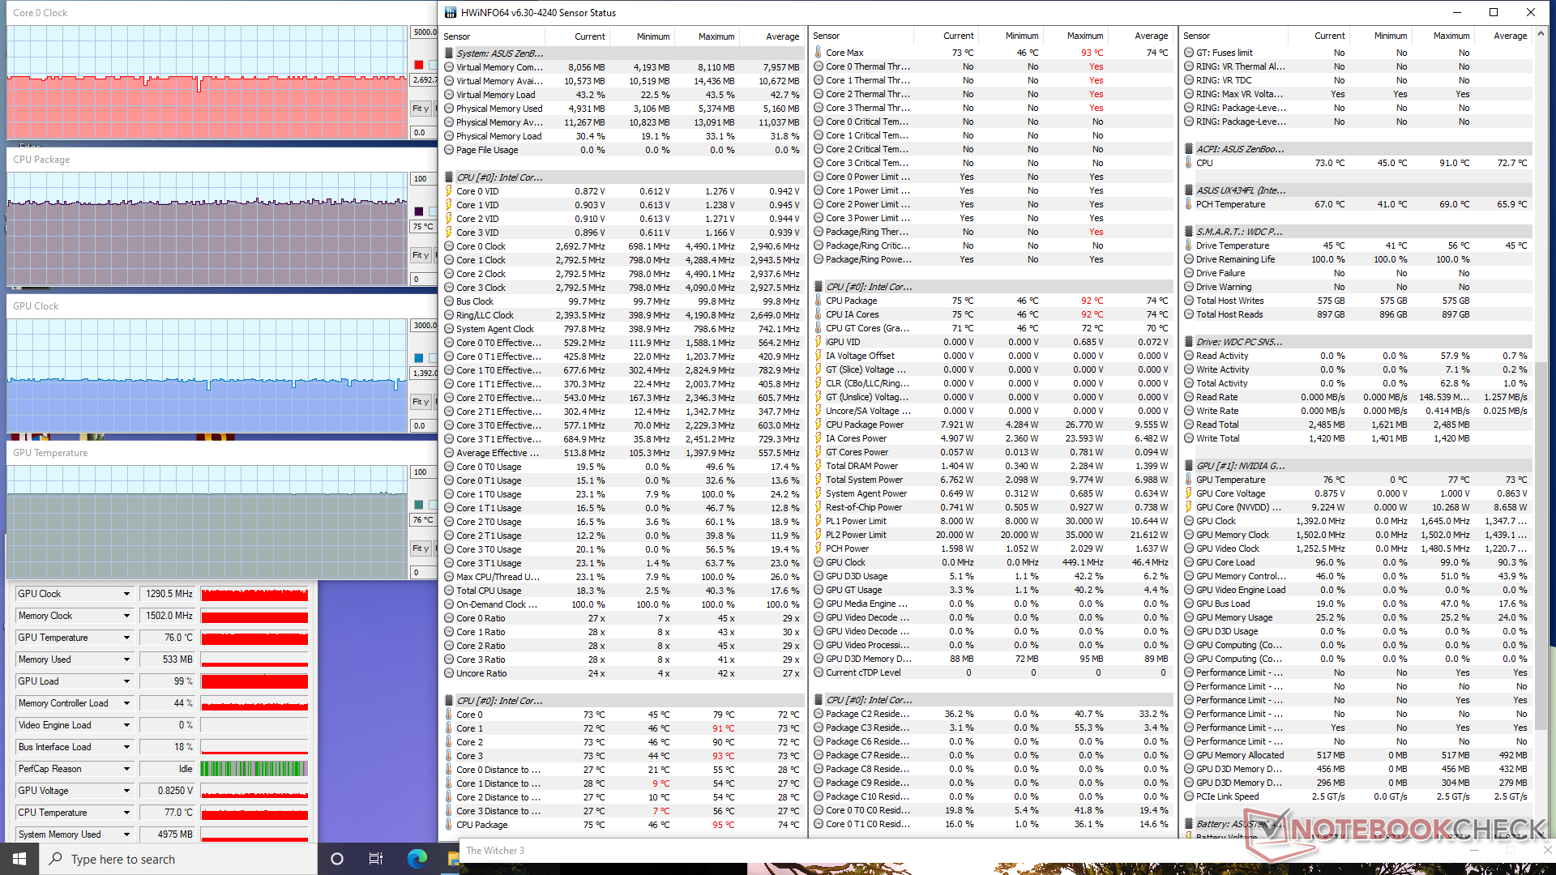This screenshot has height=875, width=1556.
Task: Click the File Explorer taskbar icon
Action: (x=452, y=859)
